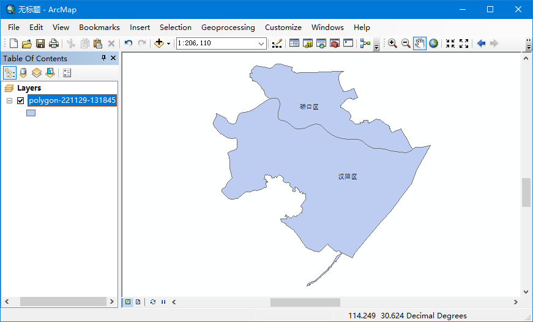The image size is (533, 322).
Task: Click the Add Data icon
Action: (x=158, y=43)
